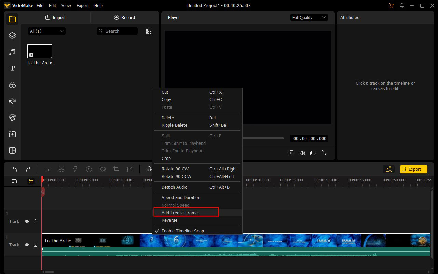Open the Media library panel
The image size is (438, 274).
(x=12, y=19)
